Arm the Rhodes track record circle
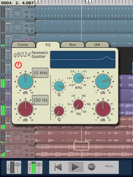Image resolution: width=133 pixels, height=177 pixels. [x=32, y=136]
